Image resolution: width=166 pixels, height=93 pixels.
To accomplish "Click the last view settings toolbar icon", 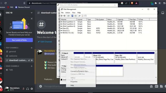I will click(85, 16).
